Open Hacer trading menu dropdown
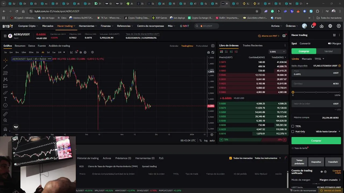This screenshot has width=344, height=193. tap(66, 26)
